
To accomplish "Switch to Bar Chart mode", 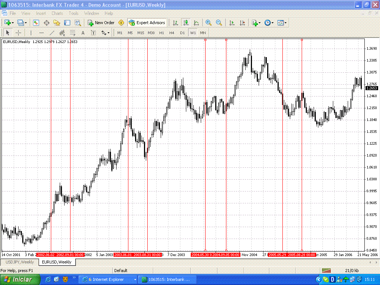I will (176, 23).
